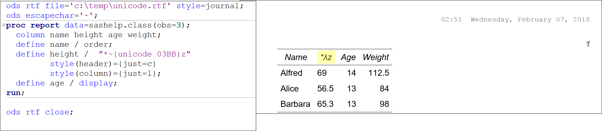Click the 'proc report' keyword
The width and height of the screenshot is (602, 131).
33,25
